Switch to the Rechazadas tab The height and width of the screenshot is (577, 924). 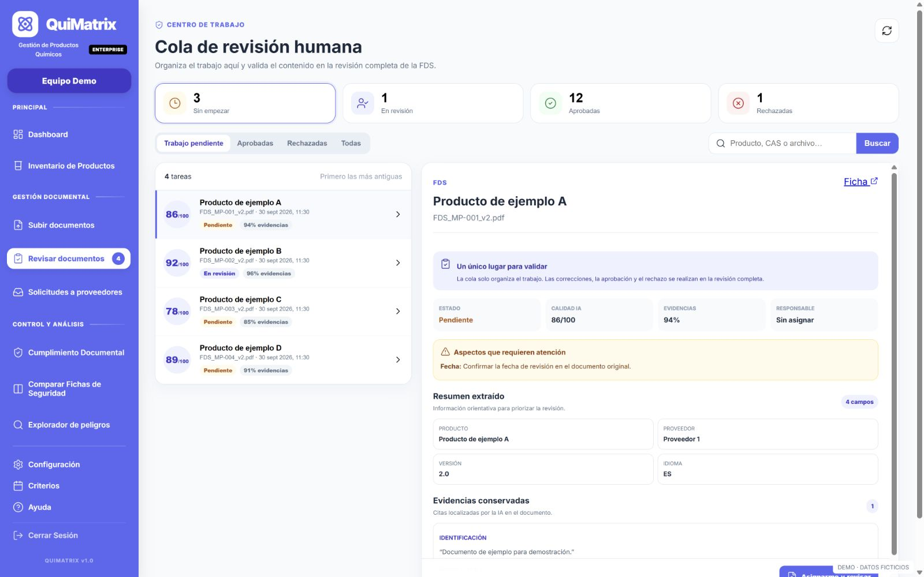pos(307,143)
